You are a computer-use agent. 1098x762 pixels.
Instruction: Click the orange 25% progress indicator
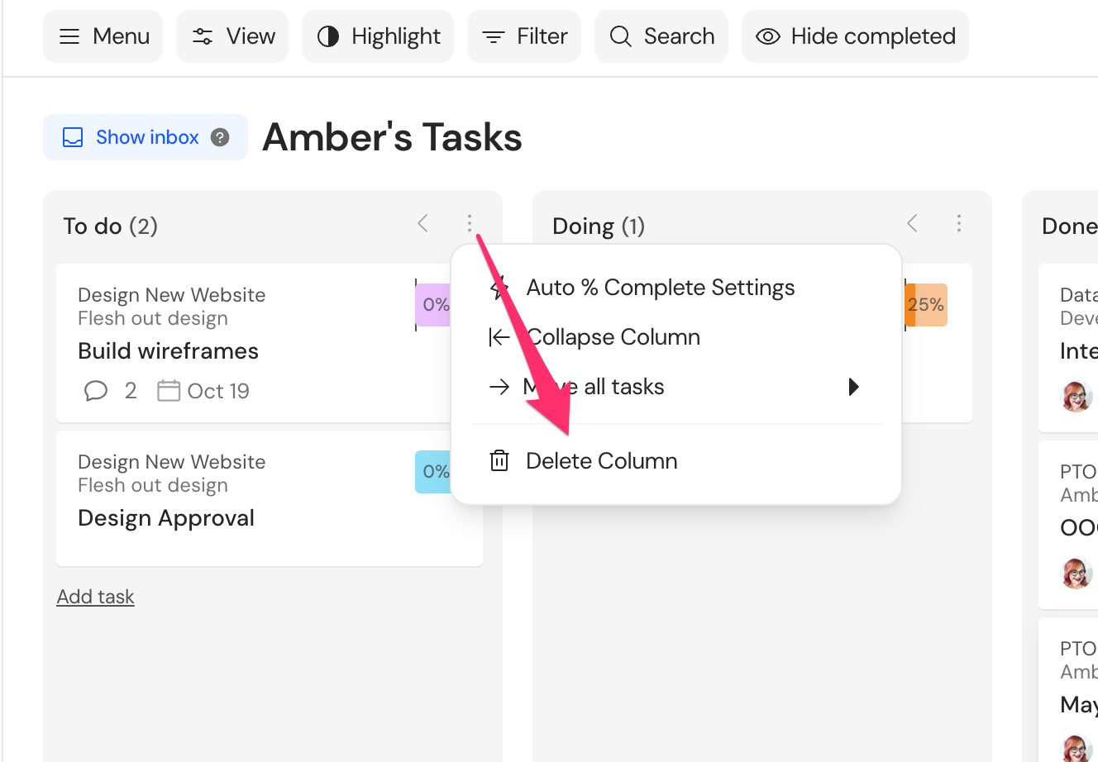(x=925, y=305)
